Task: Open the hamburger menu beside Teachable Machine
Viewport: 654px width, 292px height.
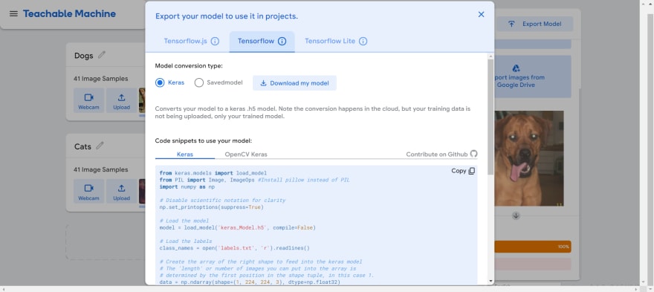Action: [x=14, y=14]
